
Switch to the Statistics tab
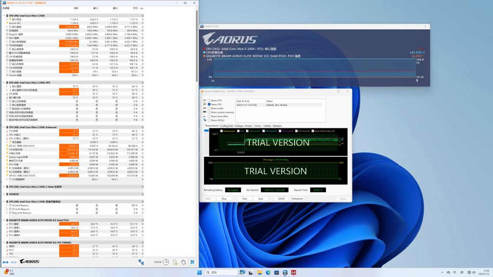(x=277, y=126)
